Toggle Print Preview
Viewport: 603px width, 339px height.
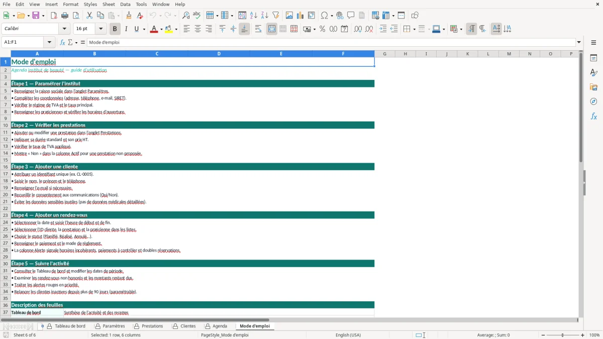coord(76,16)
